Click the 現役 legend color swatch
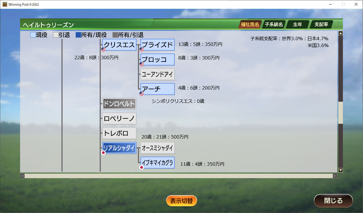The image size is (363, 213). point(33,35)
